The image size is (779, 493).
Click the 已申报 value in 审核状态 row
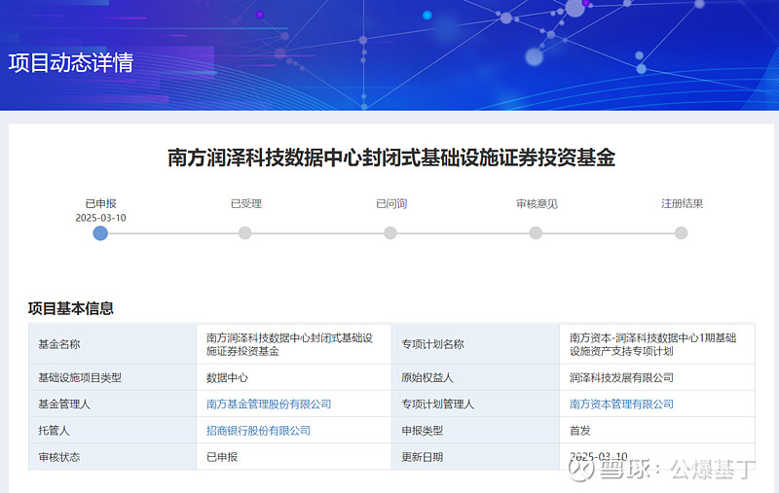222,457
